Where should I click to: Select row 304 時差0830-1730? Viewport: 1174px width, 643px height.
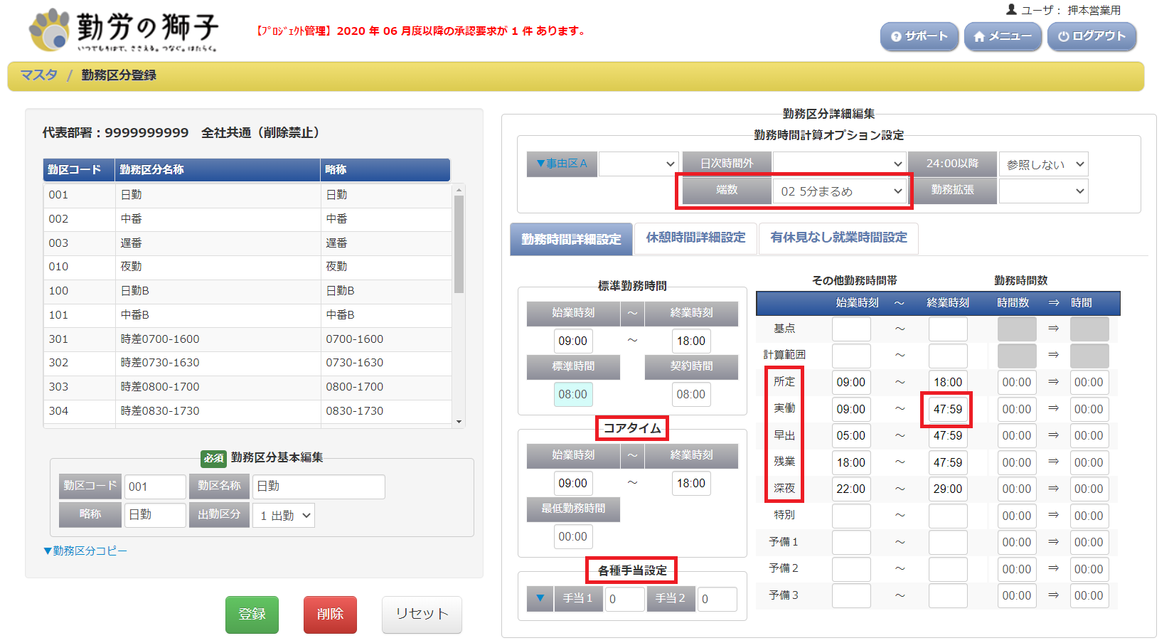247,411
